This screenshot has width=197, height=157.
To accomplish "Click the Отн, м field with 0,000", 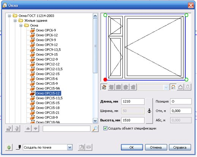I will pyautogui.click(x=181, y=111).
